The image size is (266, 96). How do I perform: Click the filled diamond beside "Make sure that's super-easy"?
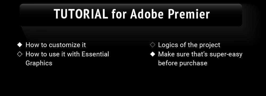pos(153,54)
